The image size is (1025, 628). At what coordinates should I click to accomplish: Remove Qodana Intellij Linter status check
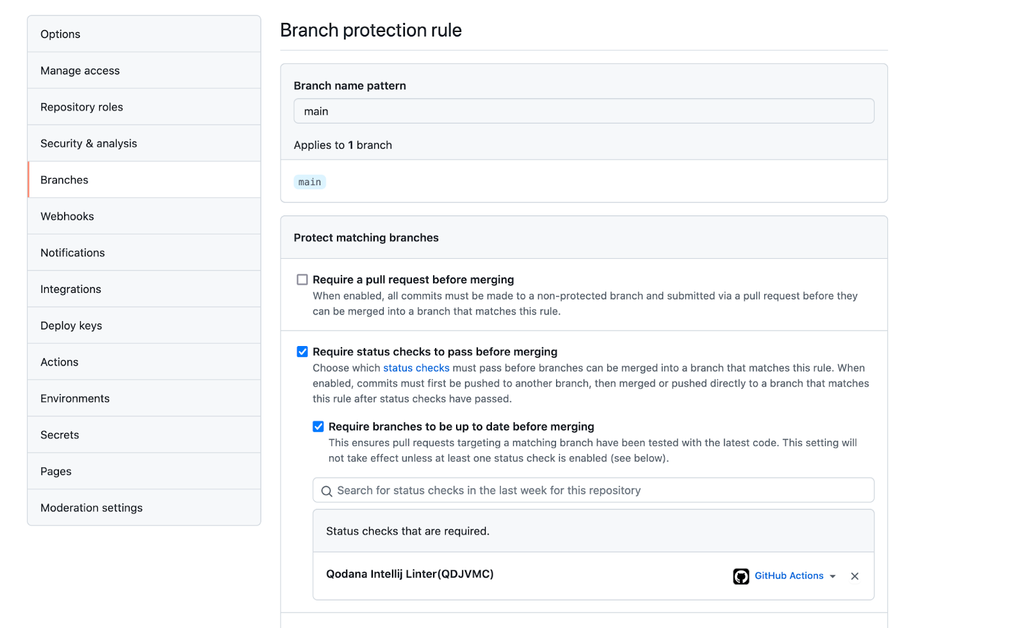855,576
